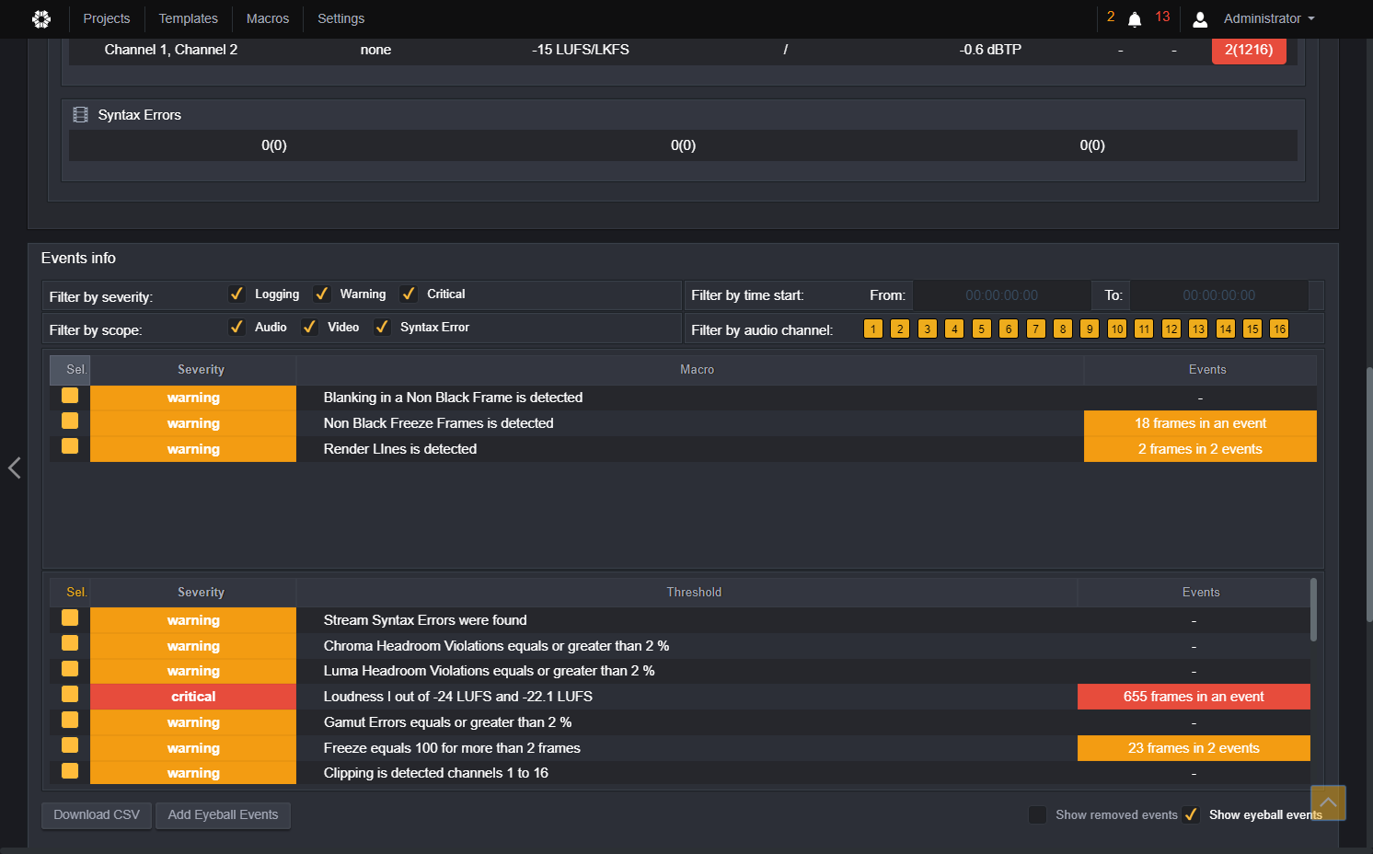The width and height of the screenshot is (1373, 854).
Task: Open the Templates menu
Action: [x=189, y=18]
